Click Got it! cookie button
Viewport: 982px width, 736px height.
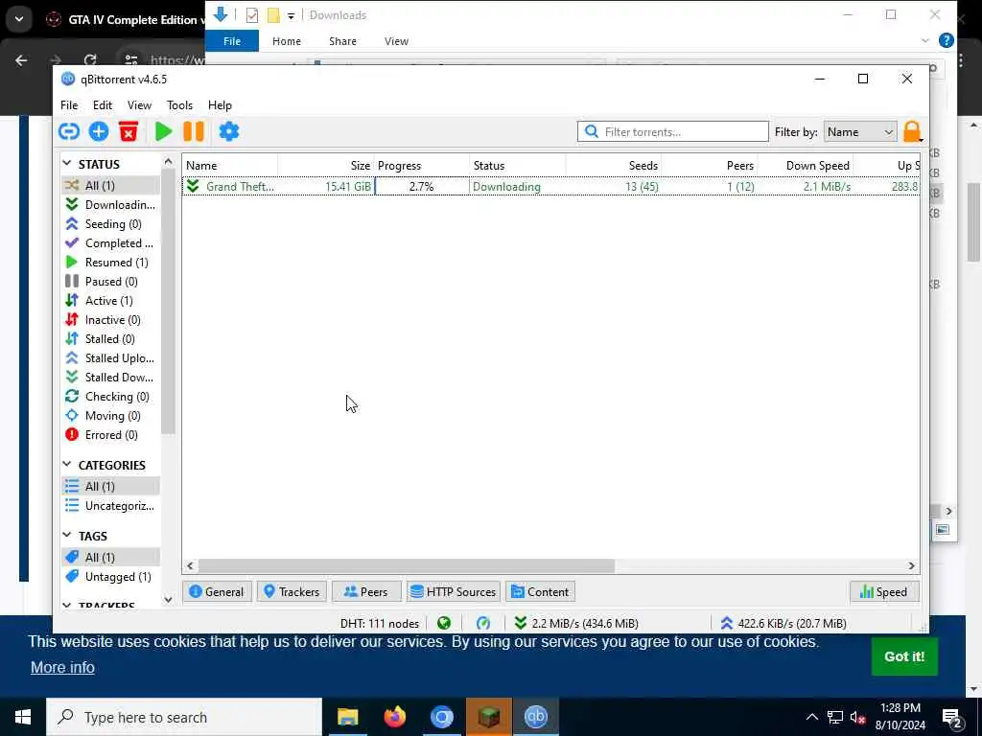[904, 656]
